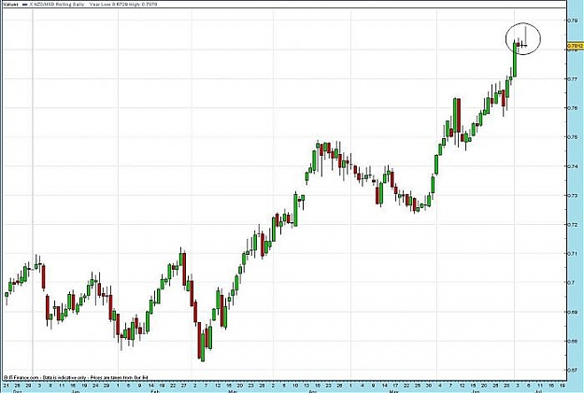Click the 0.7 price axis label

[x=571, y=283]
